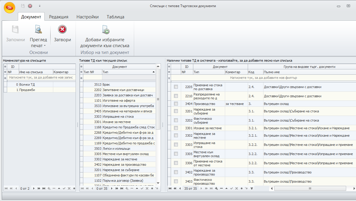Click Тип № column header
The image size is (356, 201).
click(92, 72)
